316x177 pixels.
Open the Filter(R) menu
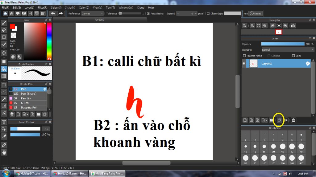43,7
